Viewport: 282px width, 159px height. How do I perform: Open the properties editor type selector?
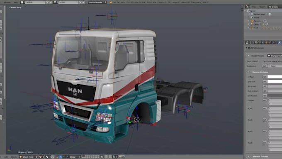248,42
